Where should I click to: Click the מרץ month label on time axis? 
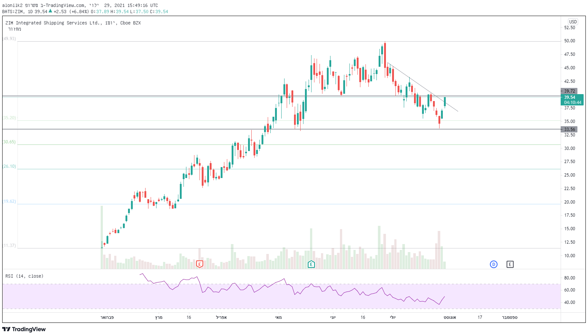point(159,317)
